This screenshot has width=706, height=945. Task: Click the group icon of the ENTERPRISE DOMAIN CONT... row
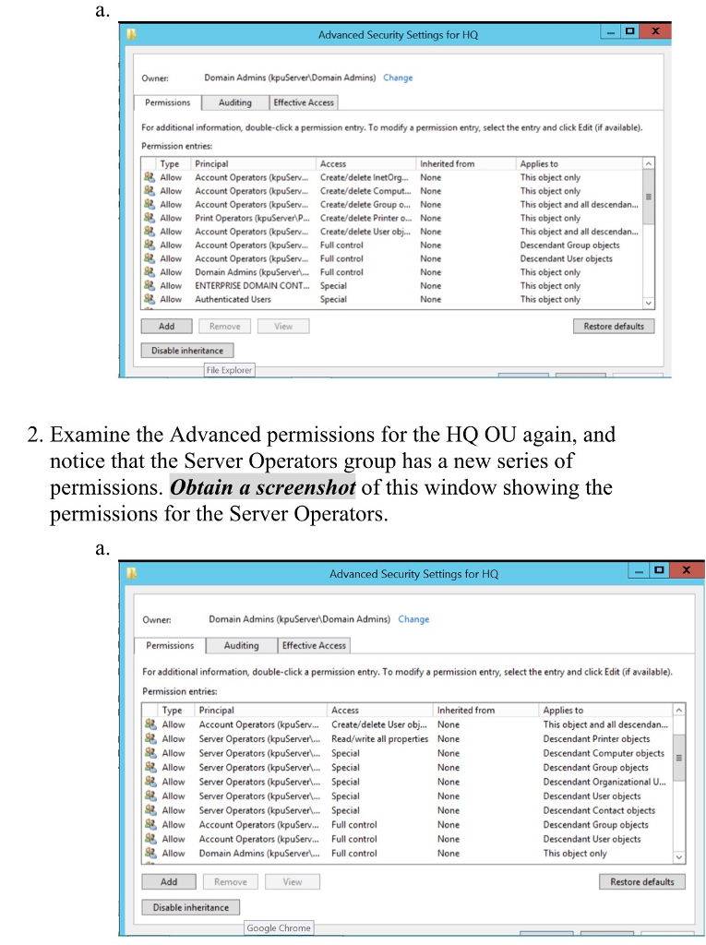[x=149, y=286]
